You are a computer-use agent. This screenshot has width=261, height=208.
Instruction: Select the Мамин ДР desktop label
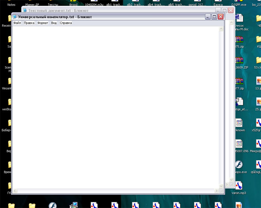(32, 5)
